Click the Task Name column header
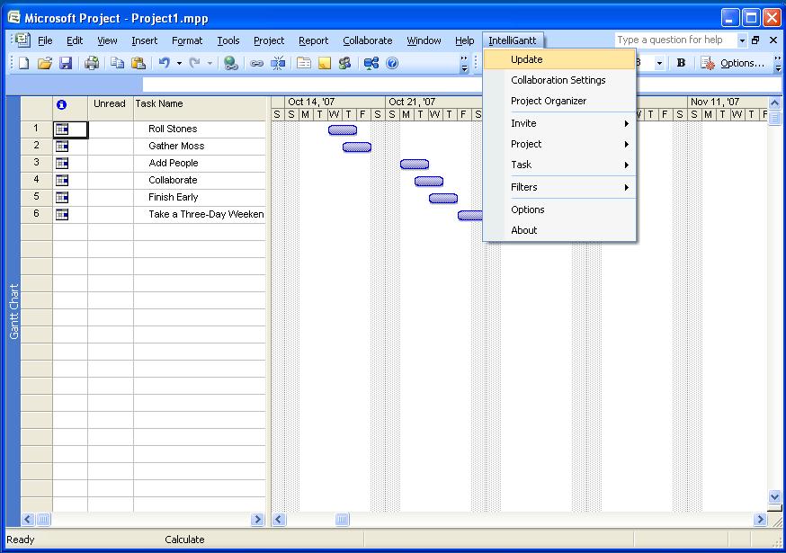786x553 pixels. click(200, 108)
